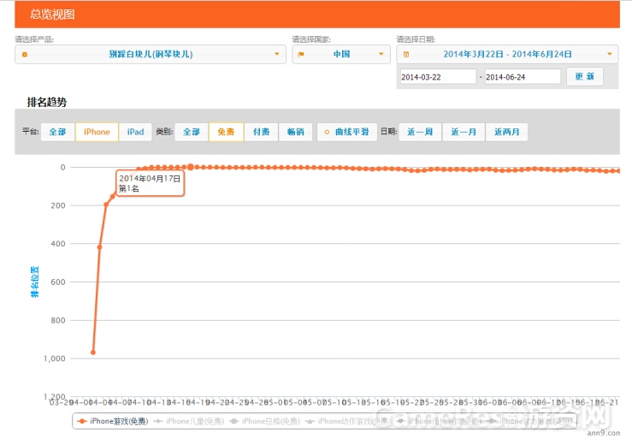Click the start date field 2014-03-22

pyautogui.click(x=438, y=77)
